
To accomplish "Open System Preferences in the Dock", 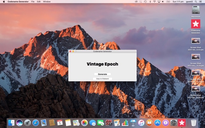I will [x=174, y=123].
